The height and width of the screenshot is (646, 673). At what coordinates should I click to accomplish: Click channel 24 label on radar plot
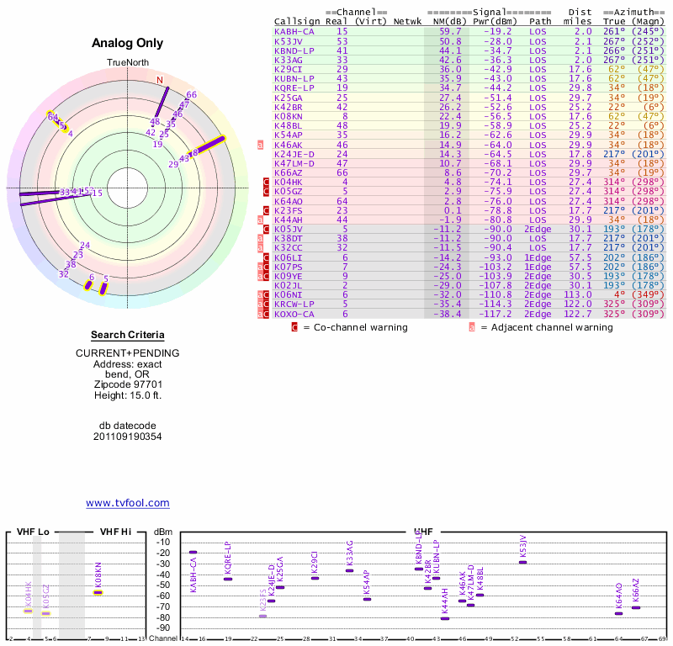[85, 246]
